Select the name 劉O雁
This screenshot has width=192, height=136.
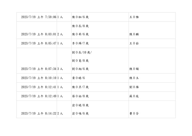[134, 87]
